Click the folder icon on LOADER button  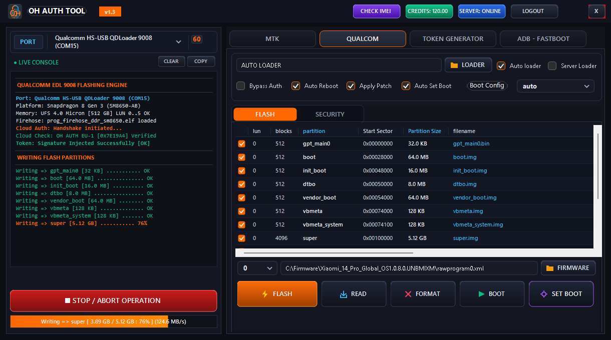coord(455,65)
